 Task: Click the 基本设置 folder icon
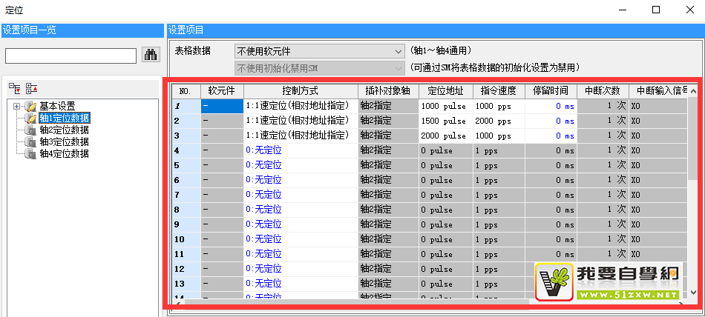pyautogui.click(x=30, y=107)
